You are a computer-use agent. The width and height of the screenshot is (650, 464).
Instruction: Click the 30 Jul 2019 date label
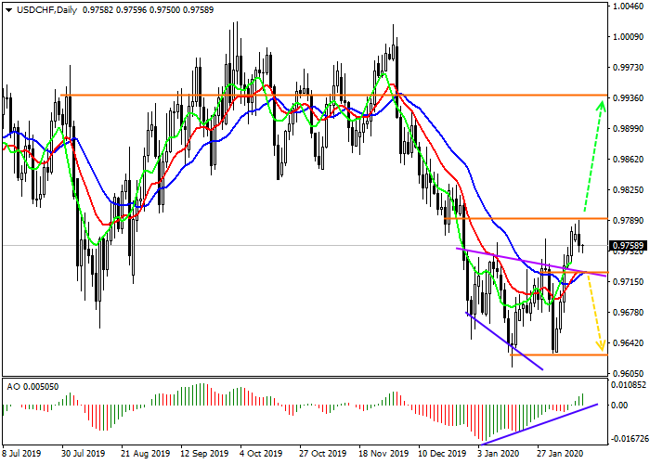click(84, 454)
